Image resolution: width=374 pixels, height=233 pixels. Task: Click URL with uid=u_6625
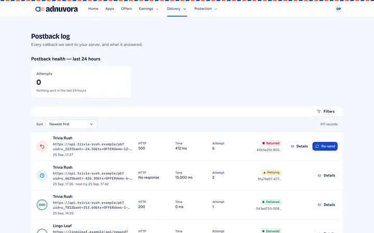pyautogui.click(x=92, y=176)
